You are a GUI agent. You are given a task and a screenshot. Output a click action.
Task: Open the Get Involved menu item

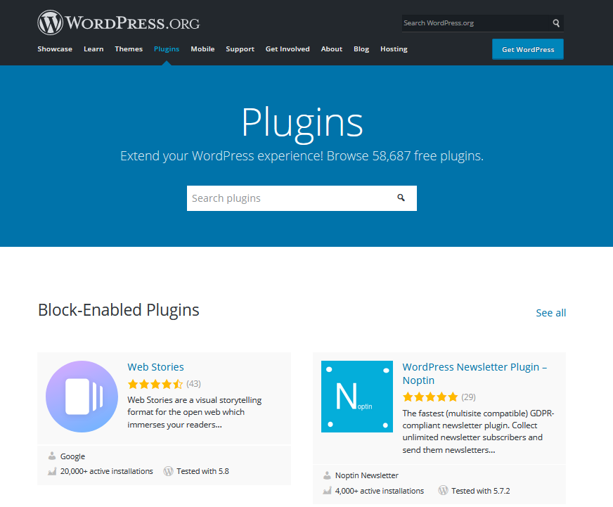(288, 49)
